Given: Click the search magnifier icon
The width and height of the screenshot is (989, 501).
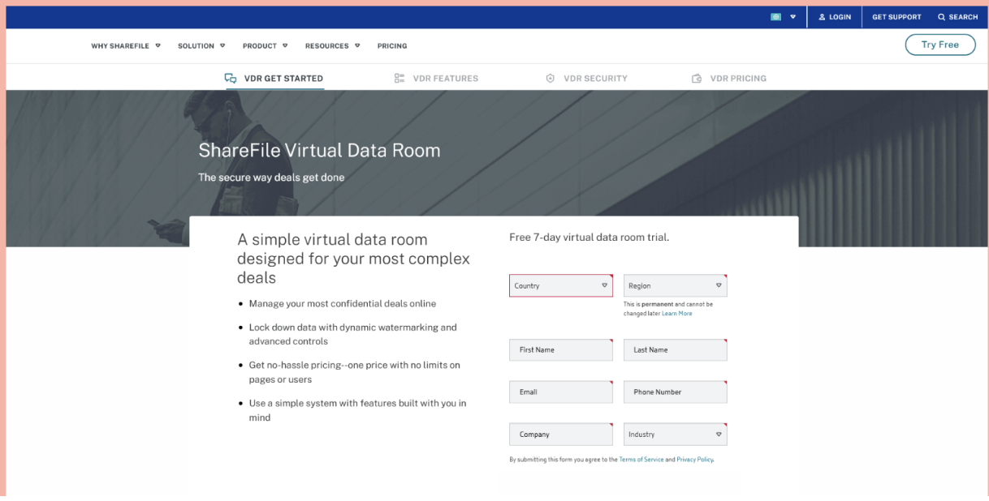Looking at the screenshot, I should (942, 17).
